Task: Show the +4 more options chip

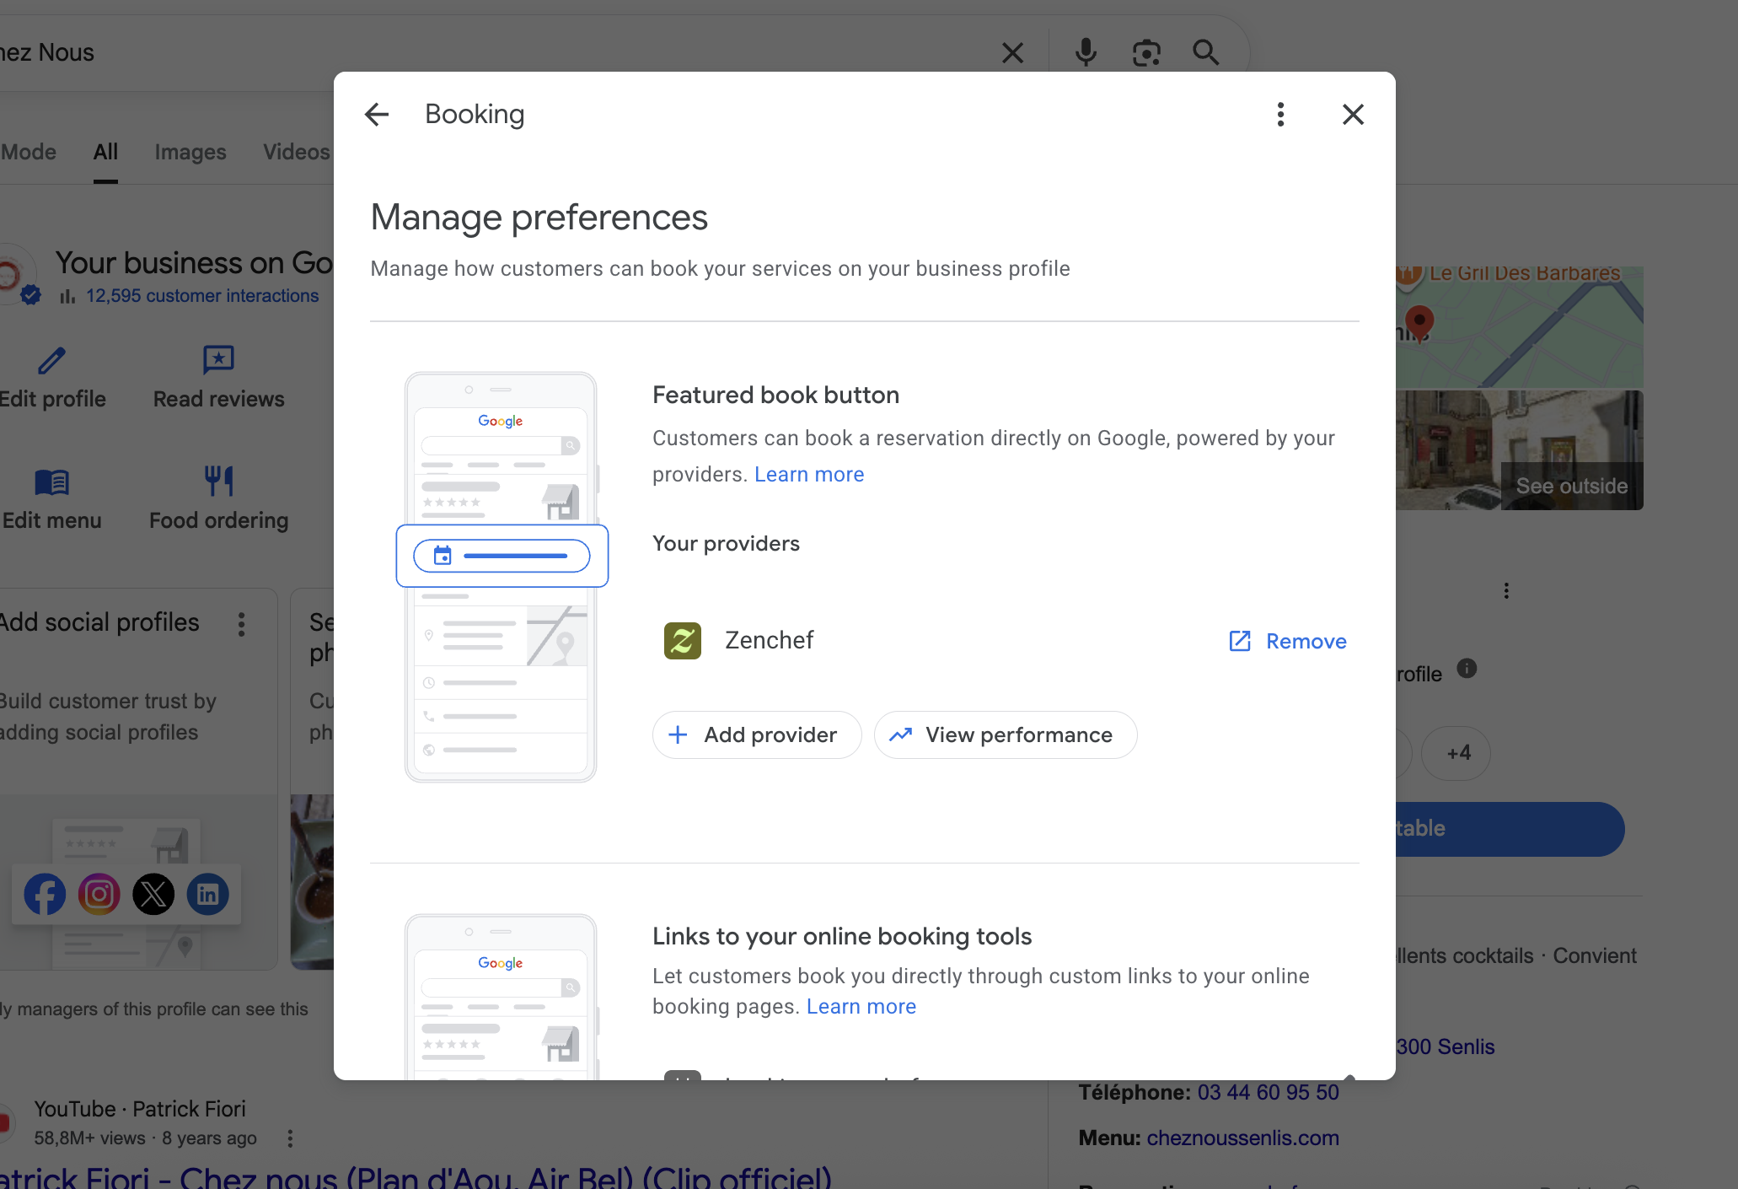Action: tap(1456, 753)
